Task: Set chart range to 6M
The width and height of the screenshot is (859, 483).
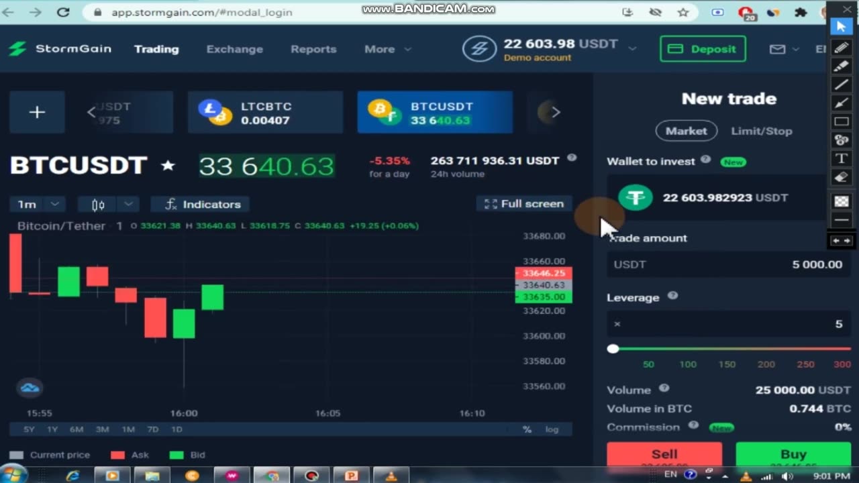Action: tap(77, 429)
